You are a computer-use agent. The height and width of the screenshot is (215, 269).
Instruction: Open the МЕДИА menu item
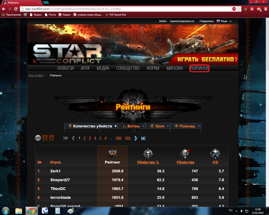pos(103,68)
